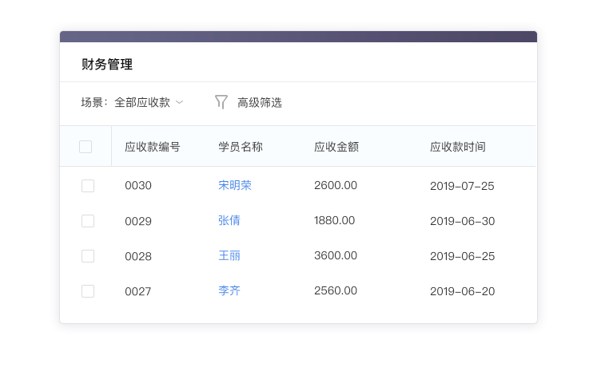Click the 场景 label
This screenshot has height=367, width=593.
(x=94, y=102)
